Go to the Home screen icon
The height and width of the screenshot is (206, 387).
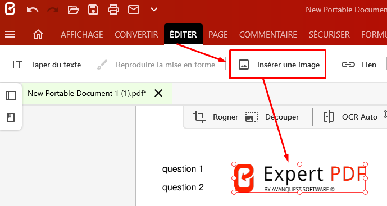tap(38, 34)
